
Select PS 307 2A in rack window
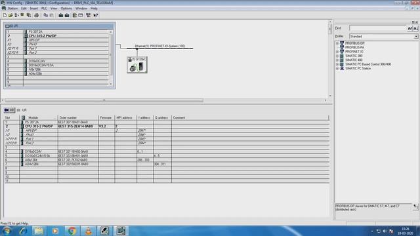[35, 31]
